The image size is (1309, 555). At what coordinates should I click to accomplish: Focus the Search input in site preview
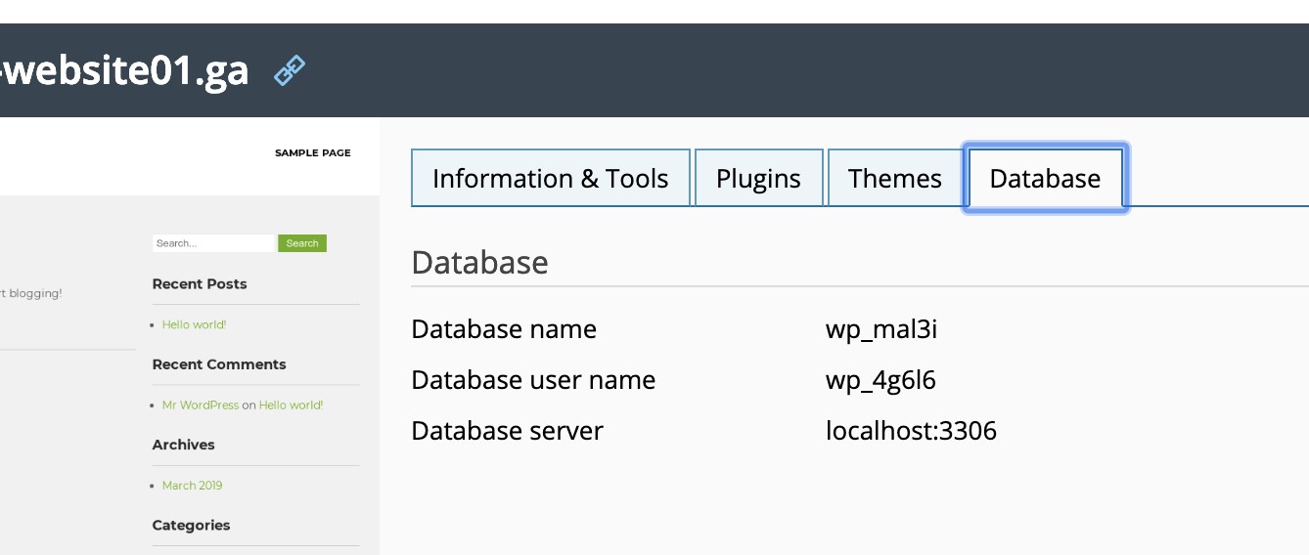click(213, 243)
